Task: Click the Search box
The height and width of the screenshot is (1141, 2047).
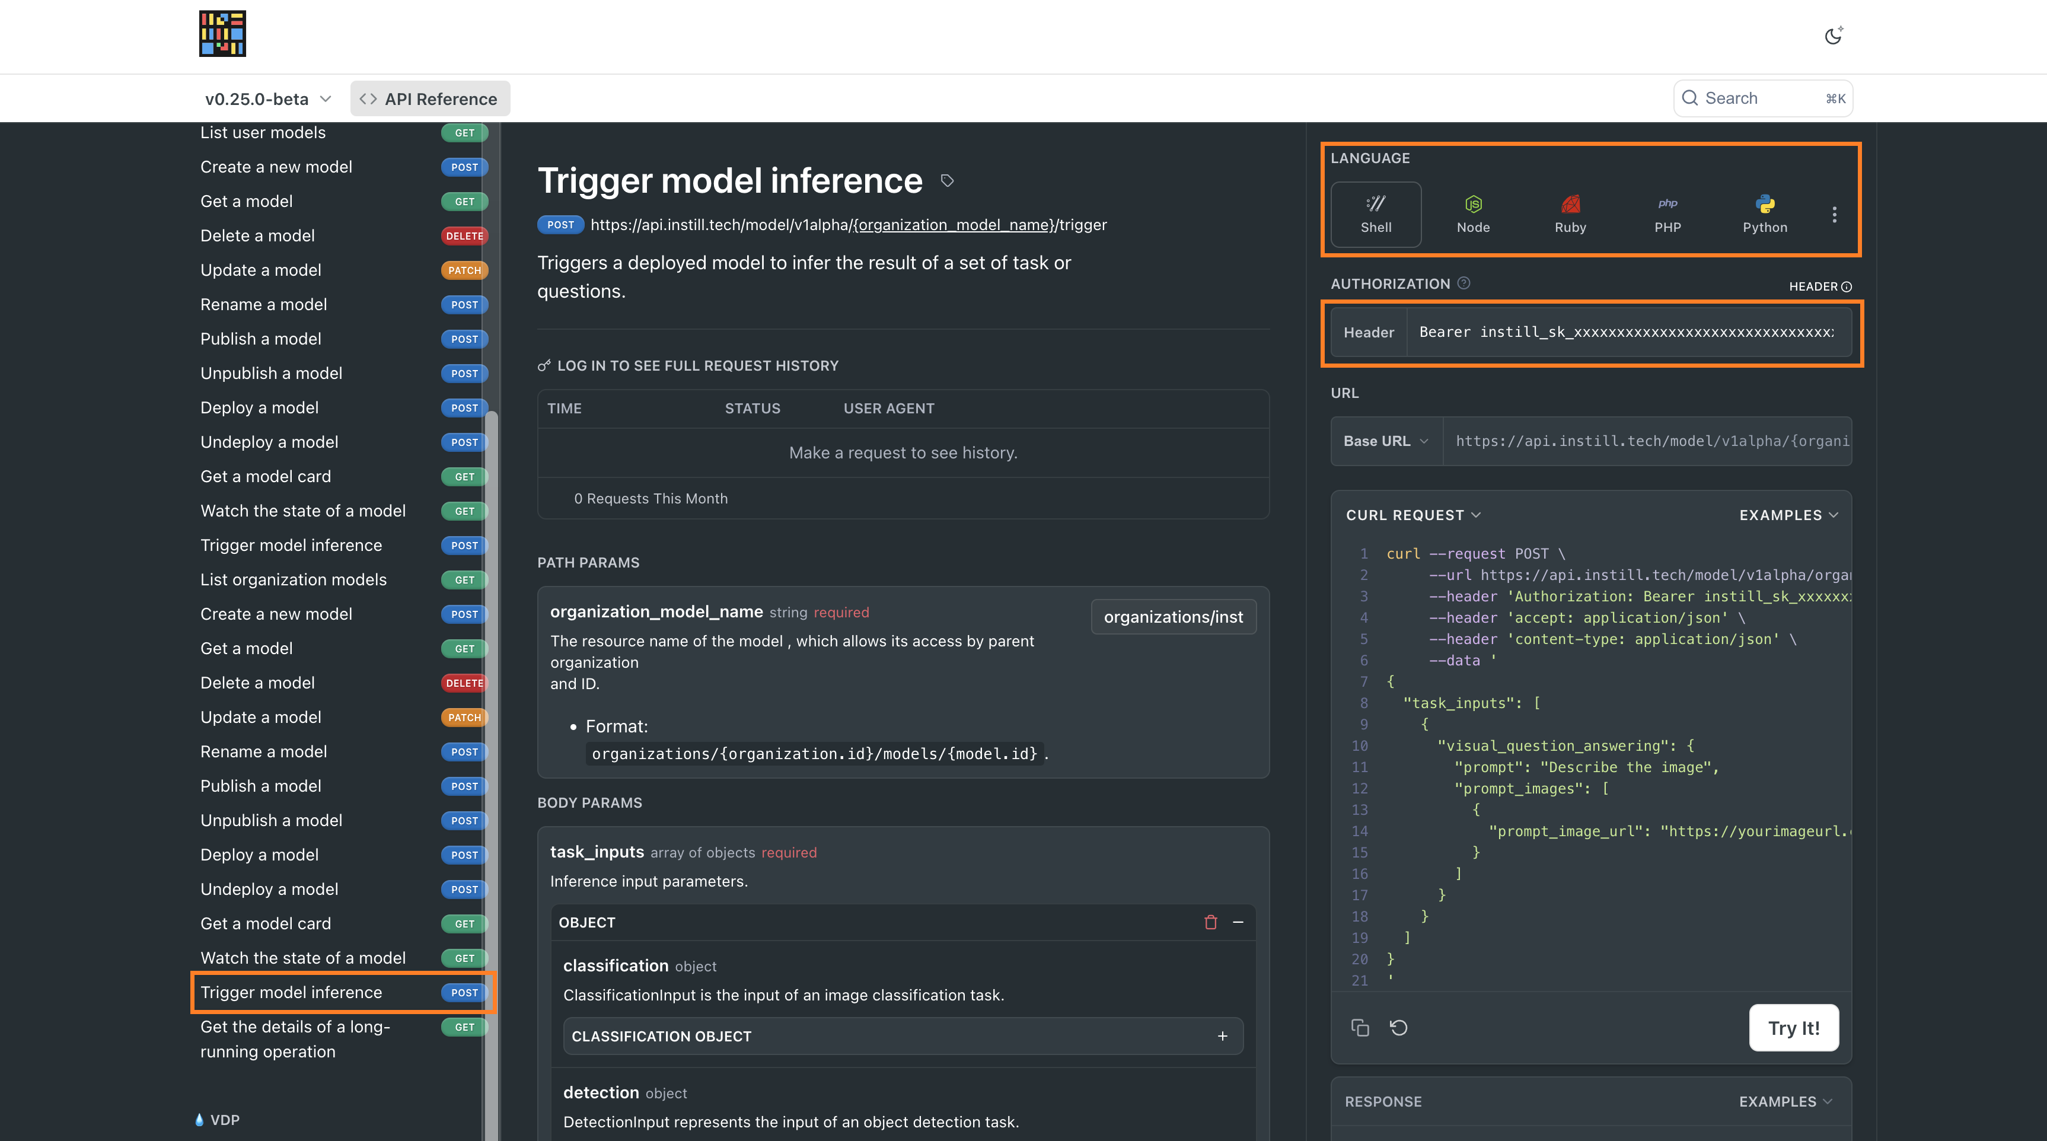Action: [1762, 98]
